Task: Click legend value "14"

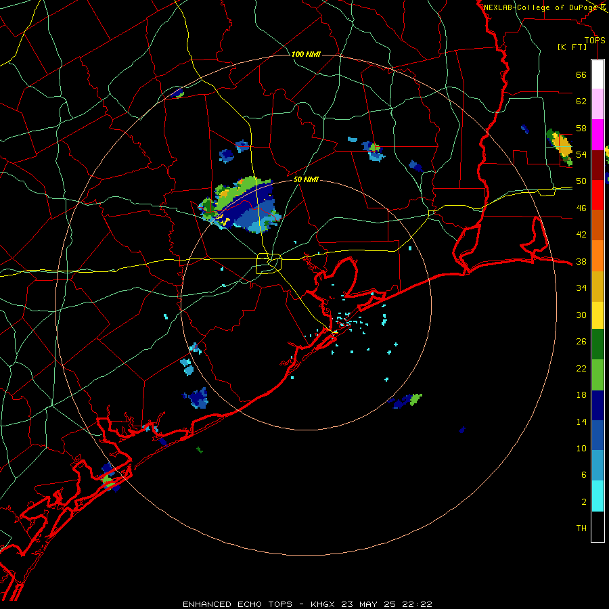Action: 581,422
